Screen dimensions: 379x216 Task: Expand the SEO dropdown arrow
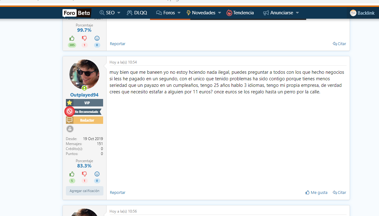pos(119,13)
